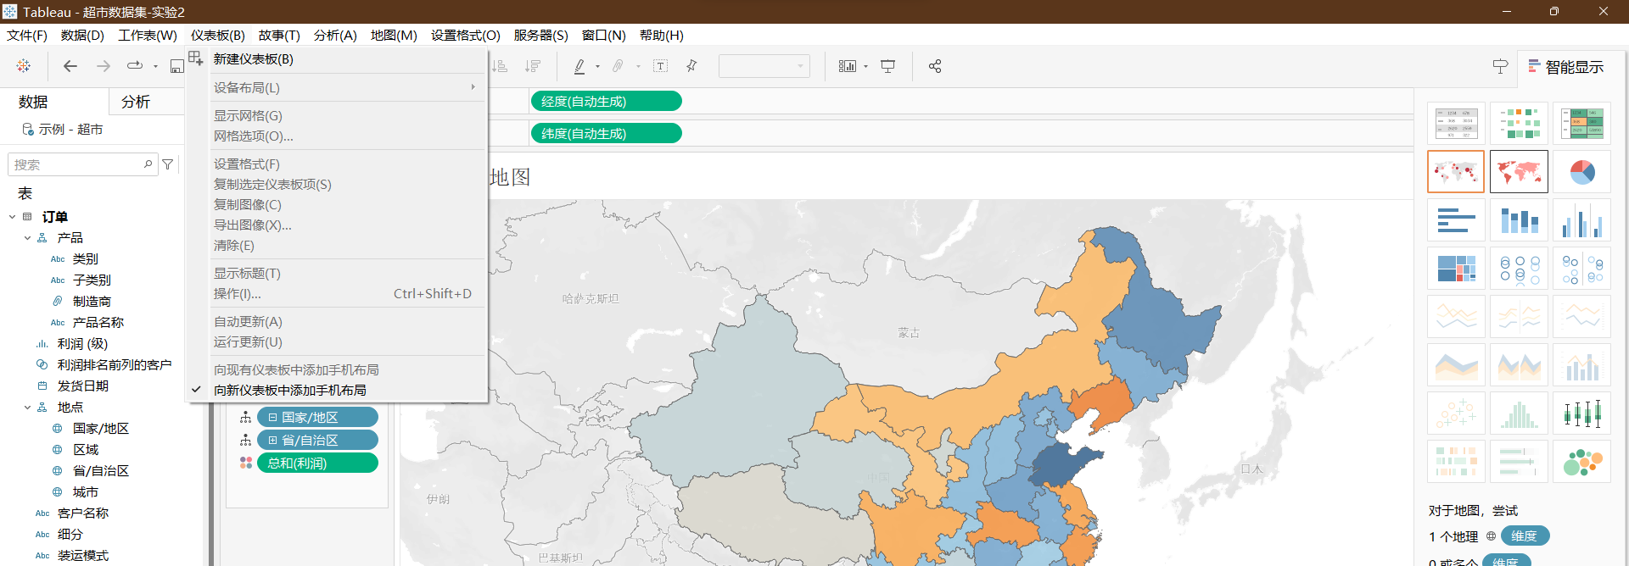Open the 文件(F) menu
The height and width of the screenshot is (566, 1629).
27,35
